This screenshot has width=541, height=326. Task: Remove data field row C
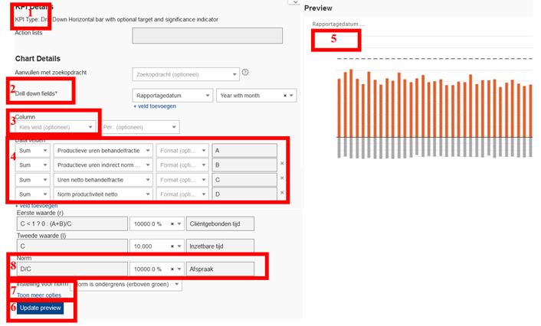click(281, 178)
